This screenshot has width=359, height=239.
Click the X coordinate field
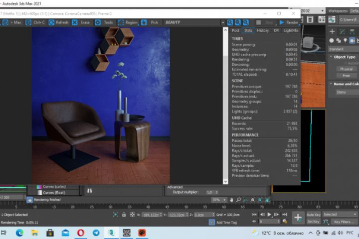pyautogui.click(x=152, y=215)
